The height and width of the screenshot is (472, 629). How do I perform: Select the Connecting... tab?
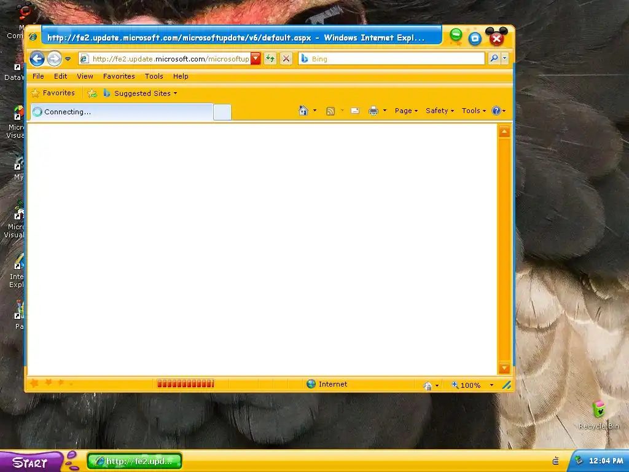(122, 112)
